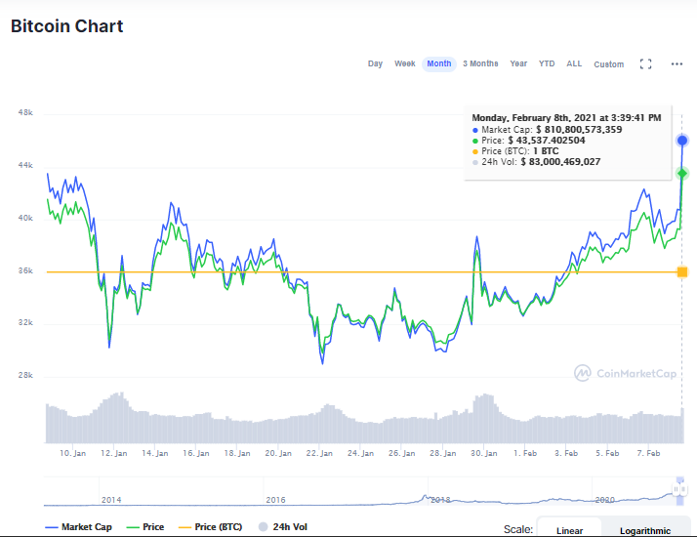Click the '28k' y-axis label
Viewport: 697px width, 537px height.
[25, 376]
